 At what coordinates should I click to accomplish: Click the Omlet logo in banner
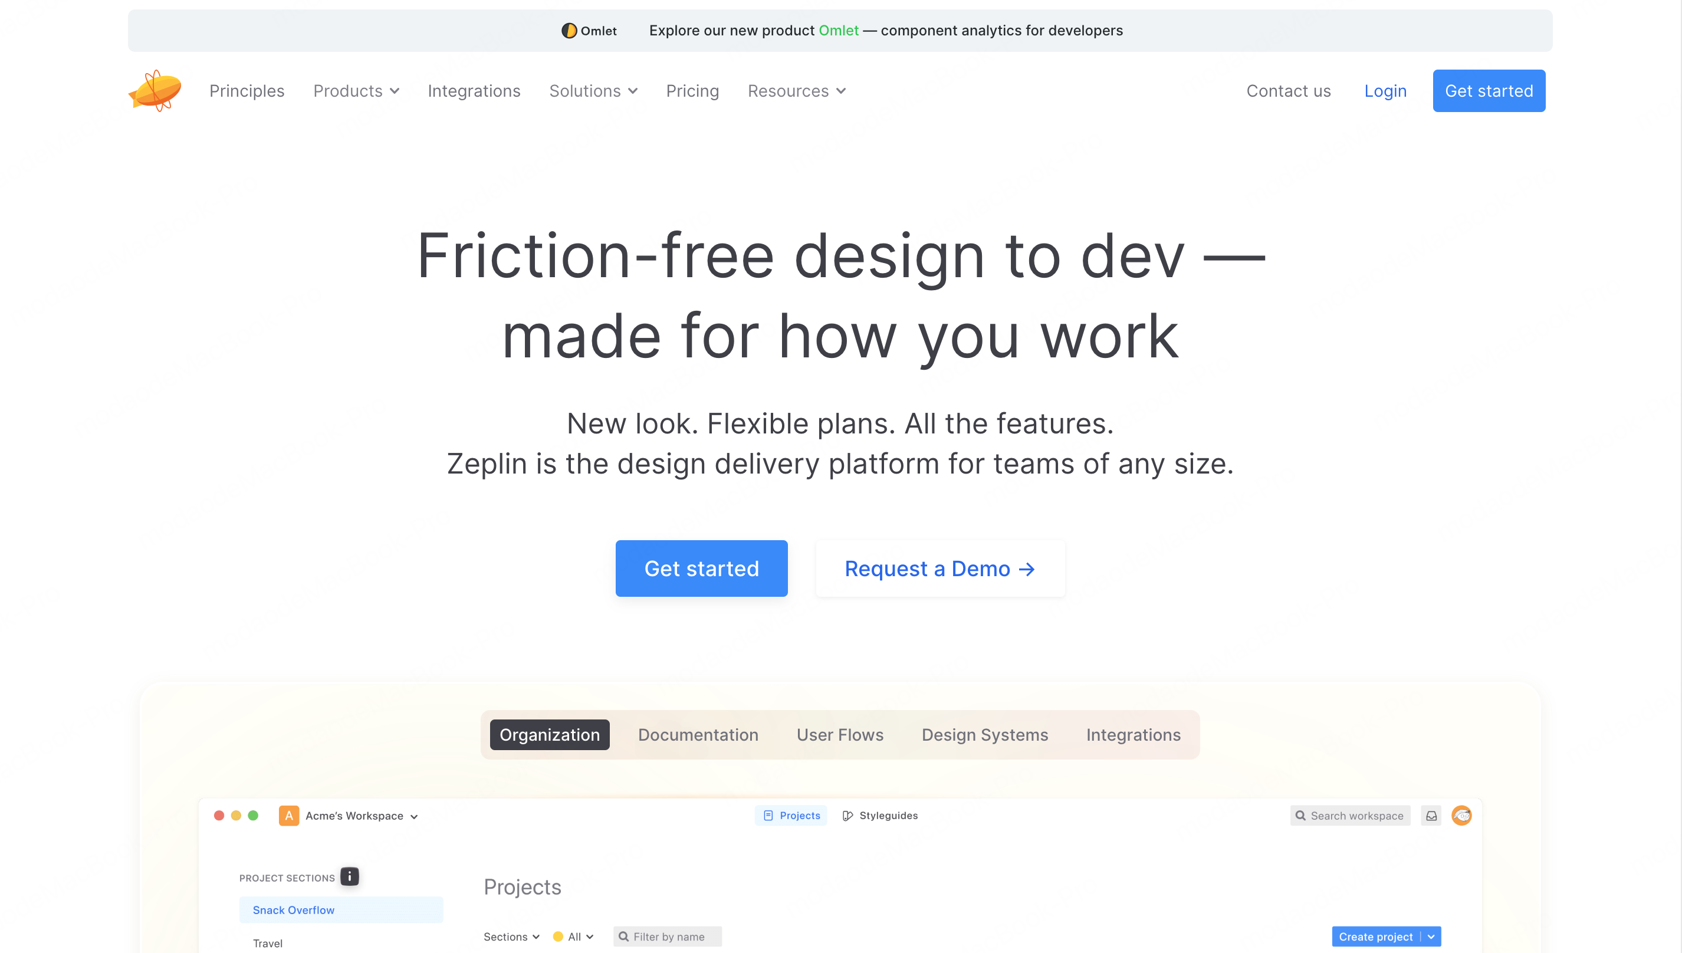(589, 31)
